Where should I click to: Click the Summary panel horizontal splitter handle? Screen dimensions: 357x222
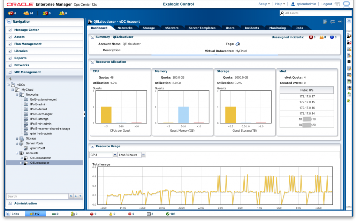point(214,55)
